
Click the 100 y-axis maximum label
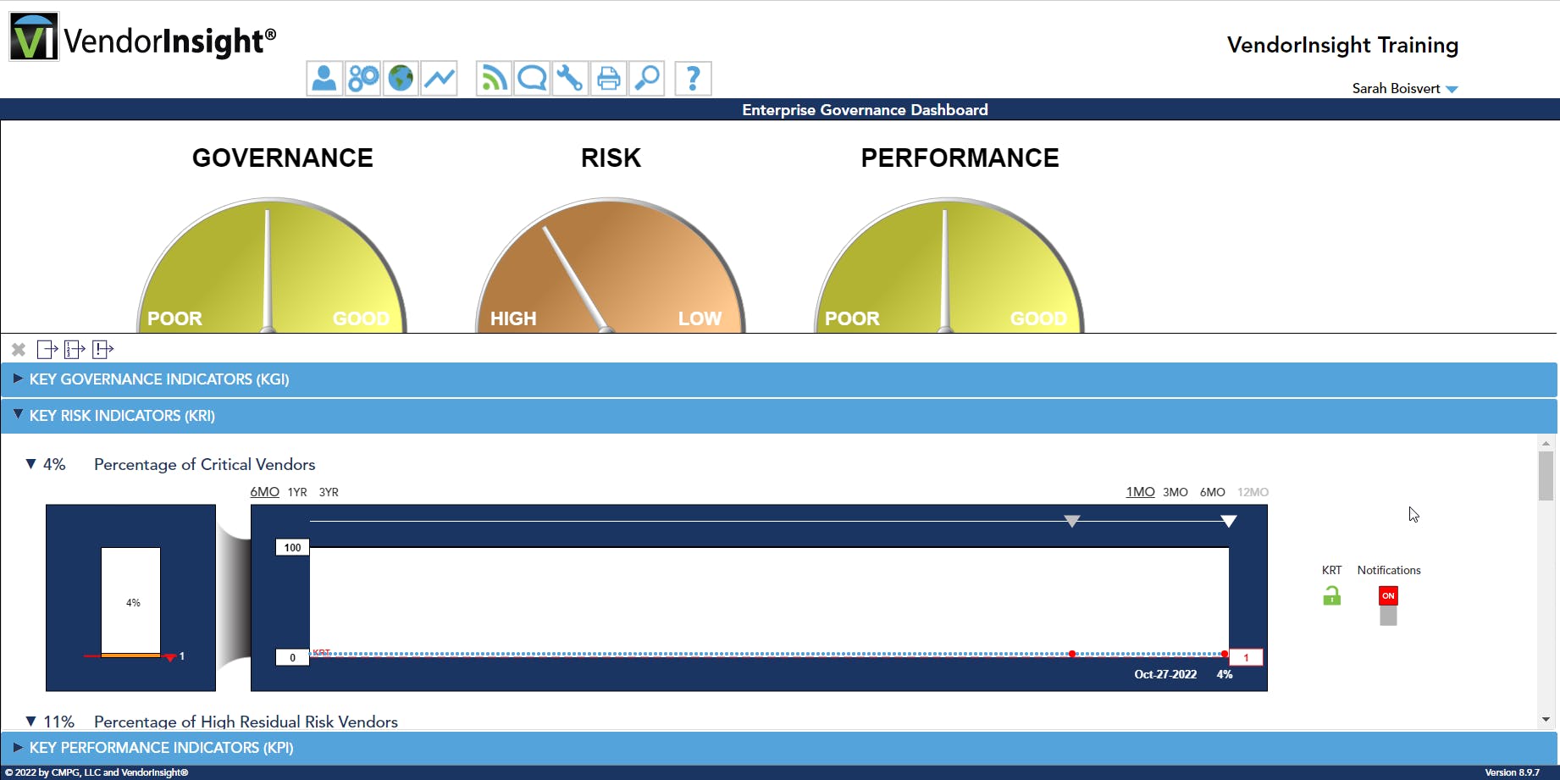(292, 547)
